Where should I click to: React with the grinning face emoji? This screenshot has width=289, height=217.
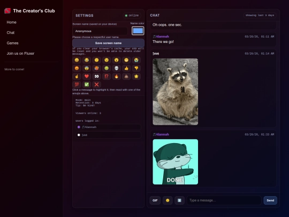[x=77, y=60]
